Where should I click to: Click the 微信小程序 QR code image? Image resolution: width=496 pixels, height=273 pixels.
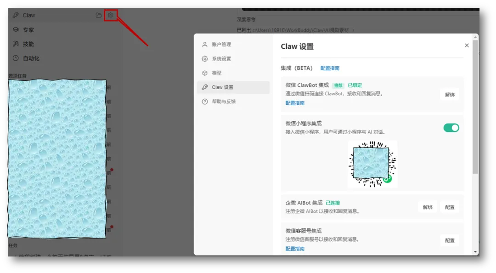(x=372, y=164)
